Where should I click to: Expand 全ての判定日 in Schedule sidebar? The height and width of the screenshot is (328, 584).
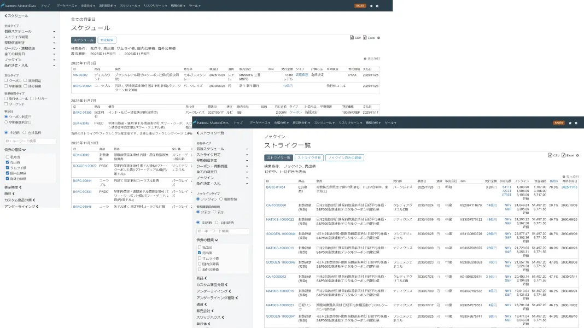[30, 54]
